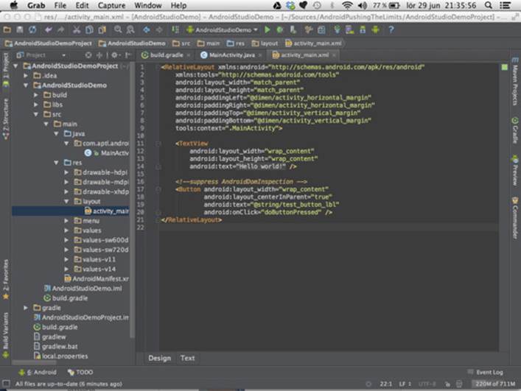
Task: Collapse the src folder
Action: 36,114
